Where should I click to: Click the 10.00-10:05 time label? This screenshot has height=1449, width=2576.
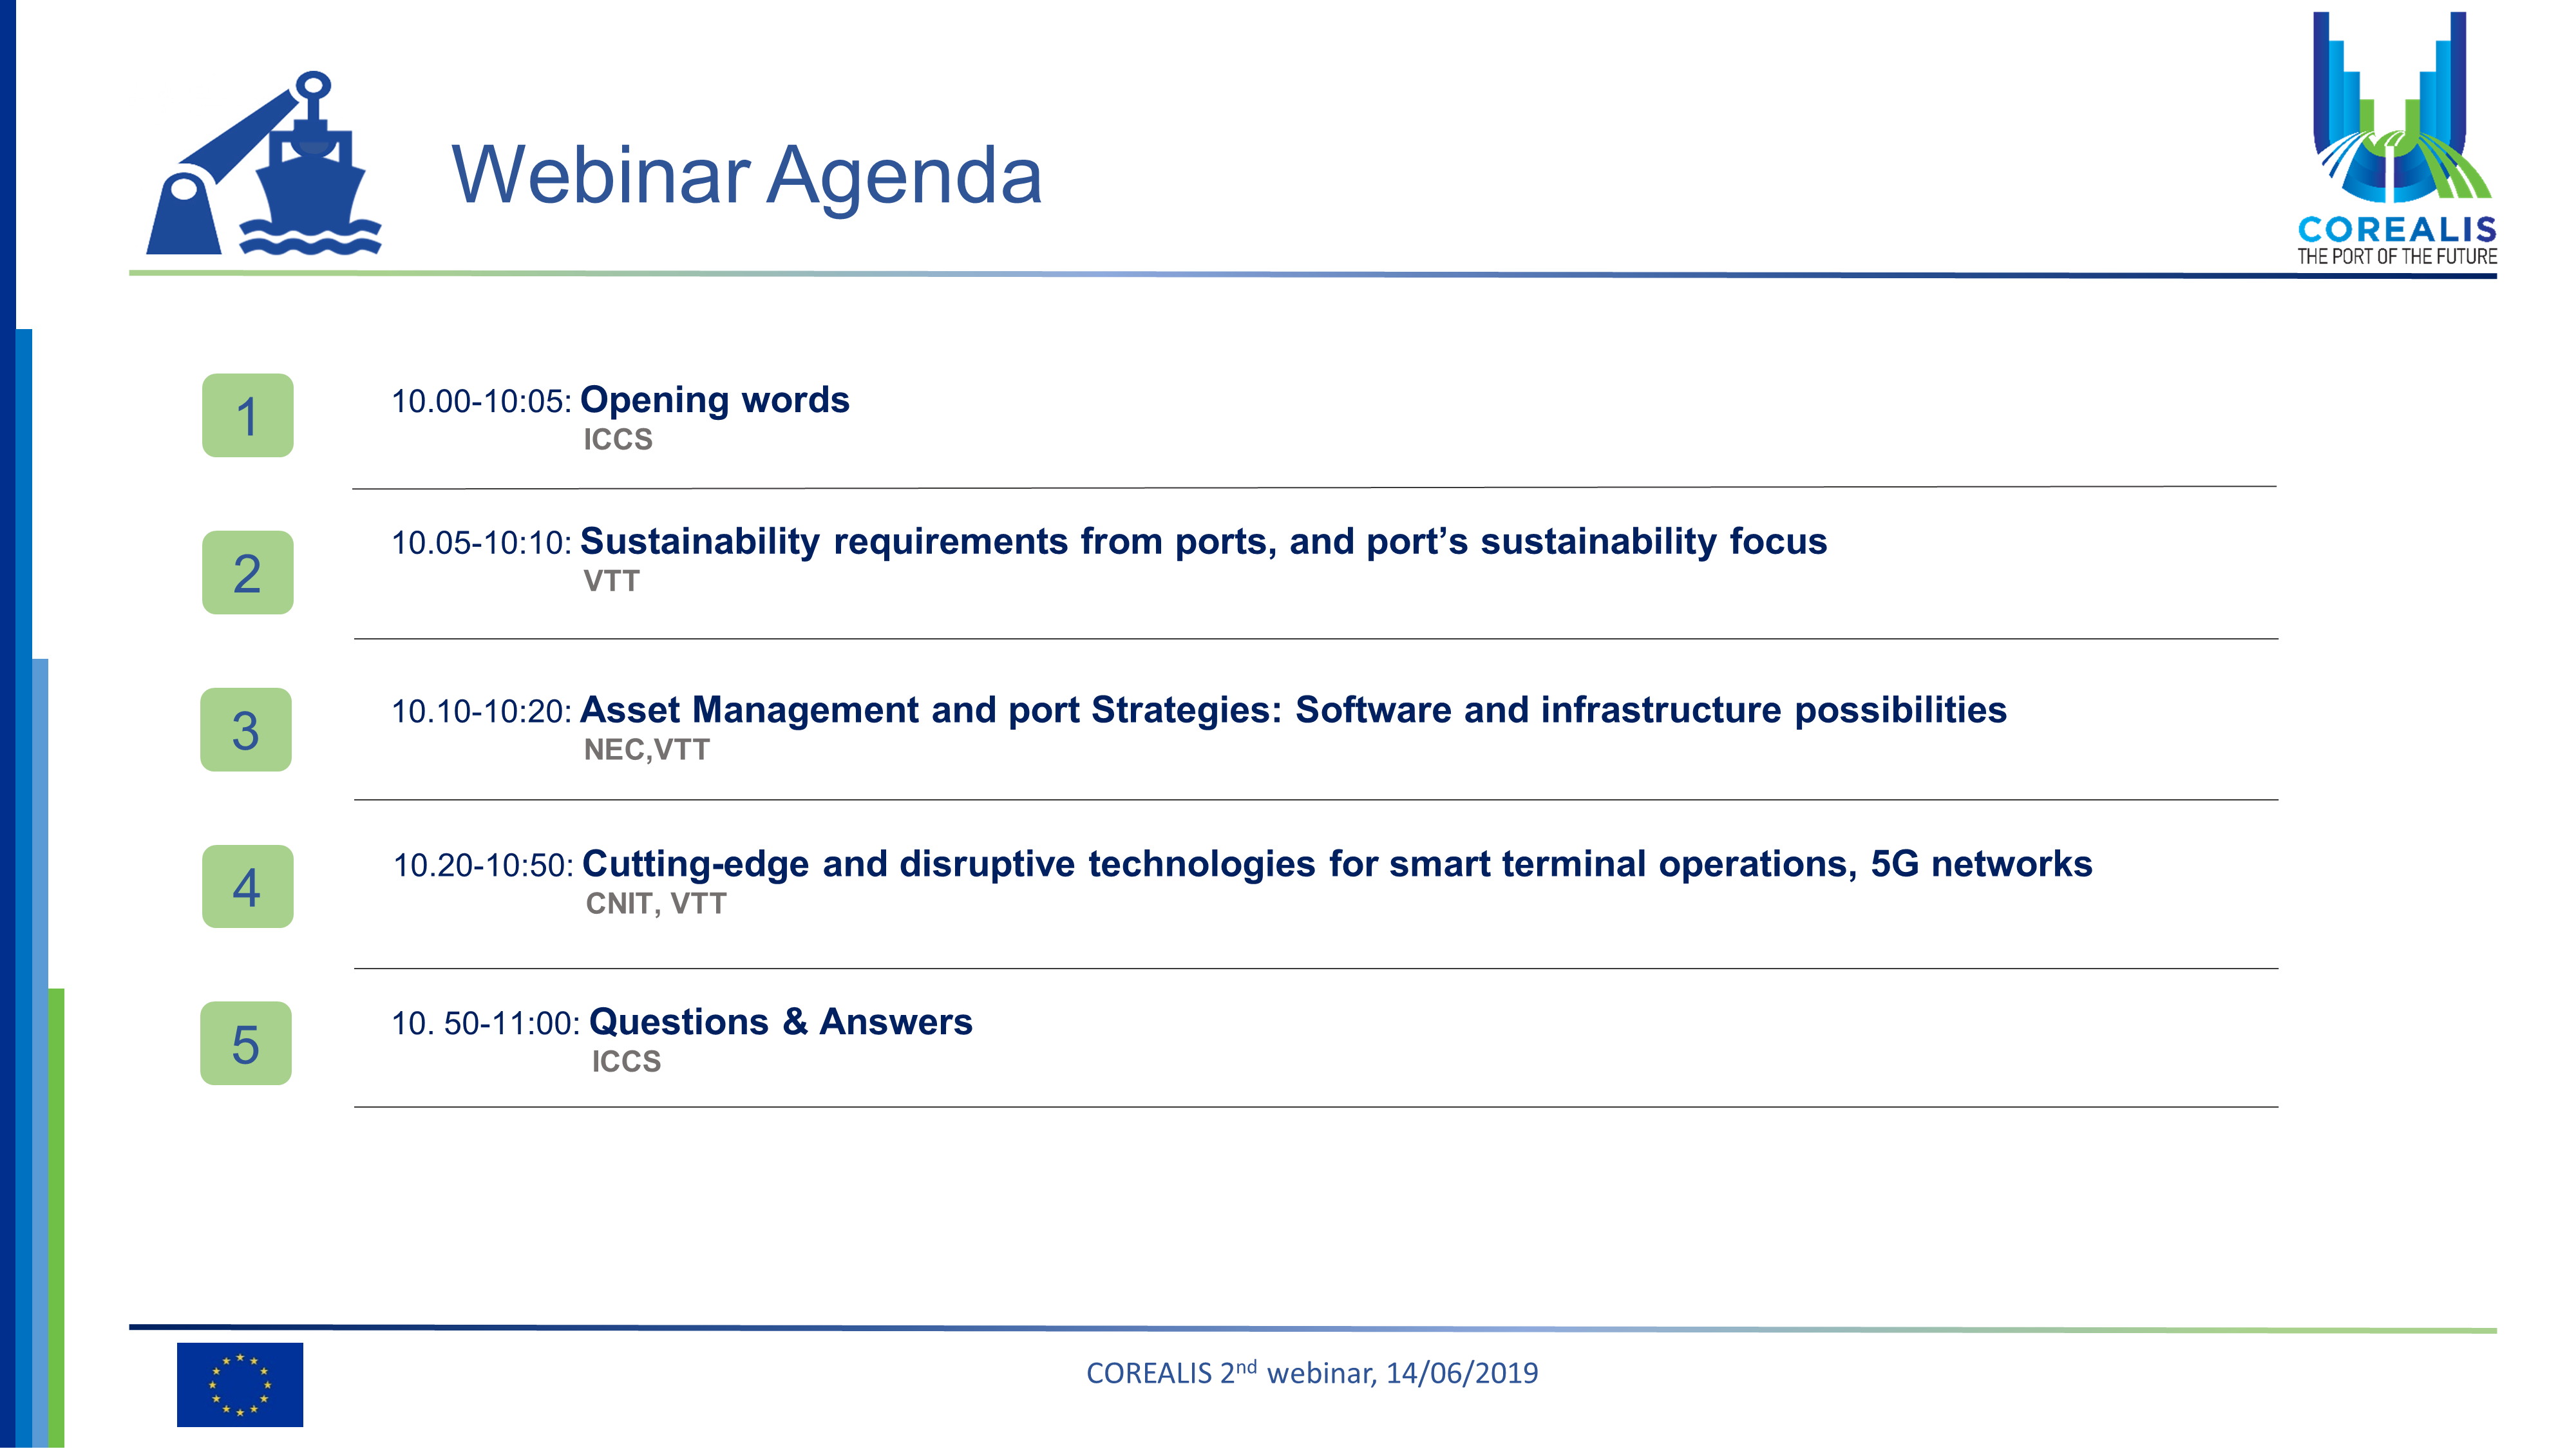click(x=481, y=402)
